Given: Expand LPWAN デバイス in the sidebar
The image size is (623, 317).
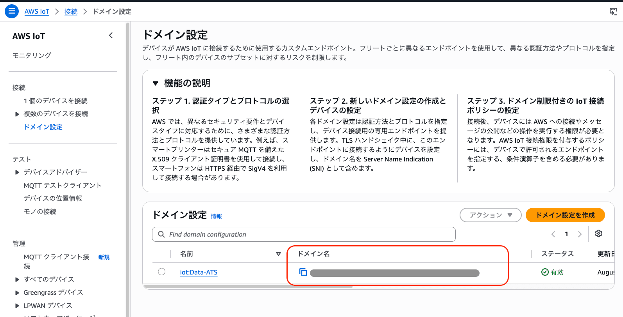Looking at the screenshot, I should [17, 306].
